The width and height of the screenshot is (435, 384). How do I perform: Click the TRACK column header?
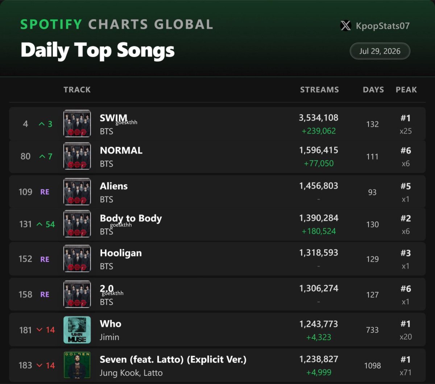(x=77, y=90)
